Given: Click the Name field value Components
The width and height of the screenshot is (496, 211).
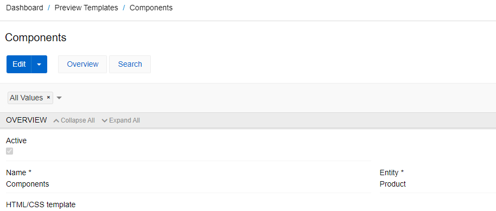Looking at the screenshot, I should click(28, 184).
